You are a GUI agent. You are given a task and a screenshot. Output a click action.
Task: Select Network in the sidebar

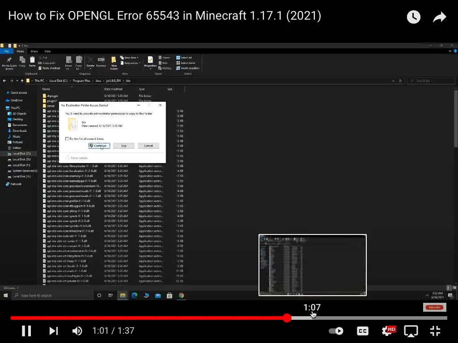pyautogui.click(x=16, y=184)
